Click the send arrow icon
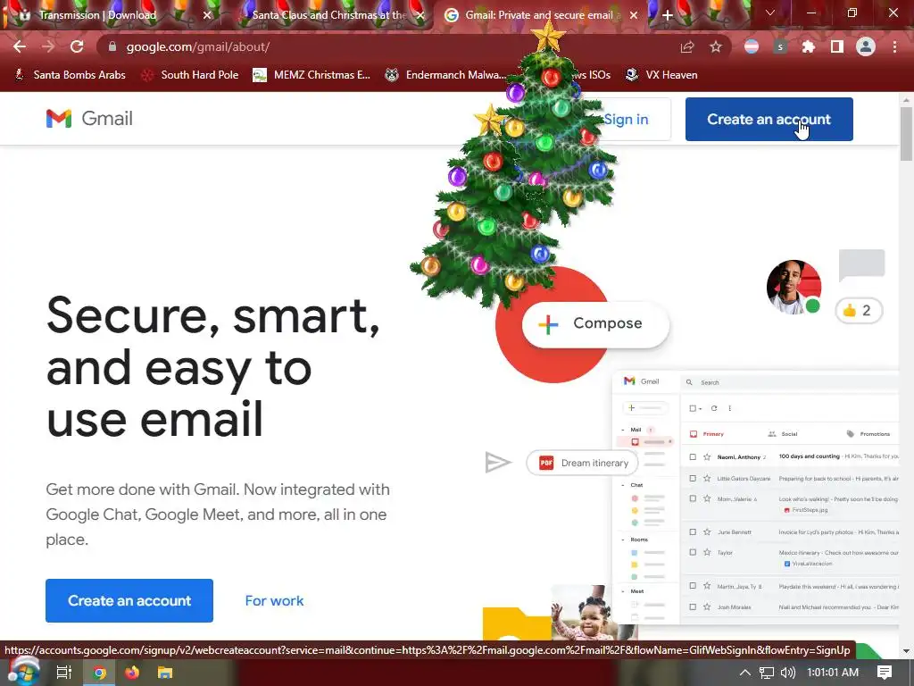Image resolution: width=914 pixels, height=686 pixels. click(x=498, y=463)
